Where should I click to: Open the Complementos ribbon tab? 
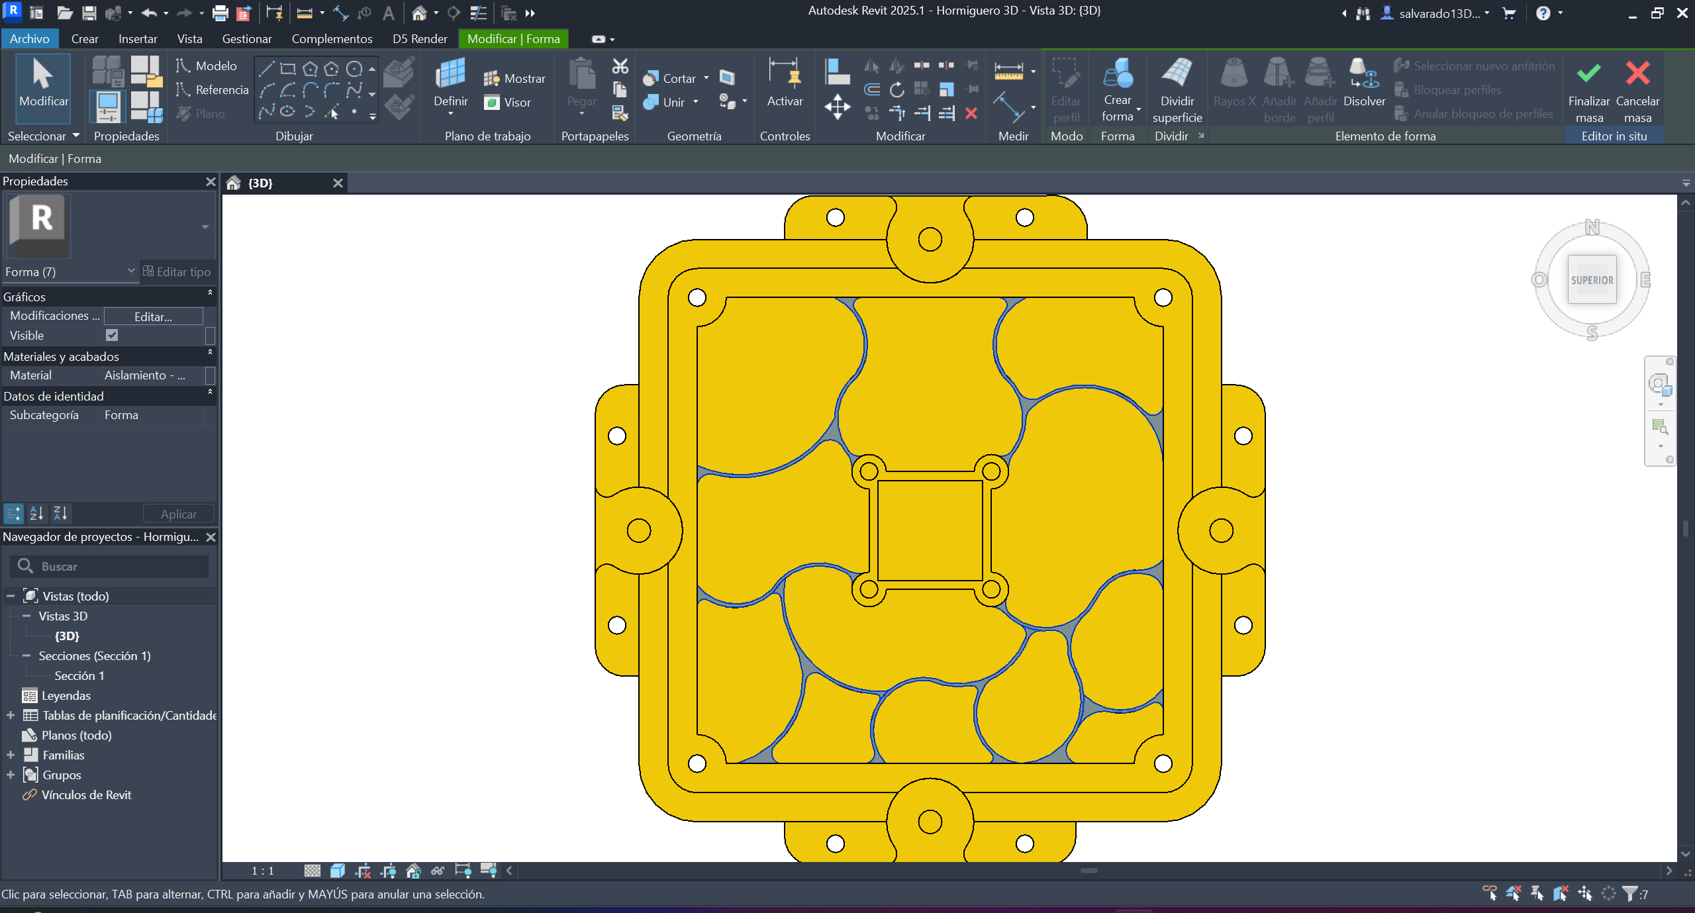point(332,39)
